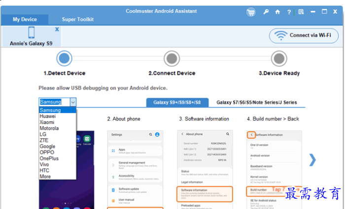Choose Samsung in the brand list
The width and height of the screenshot is (345, 209).
(58, 110)
